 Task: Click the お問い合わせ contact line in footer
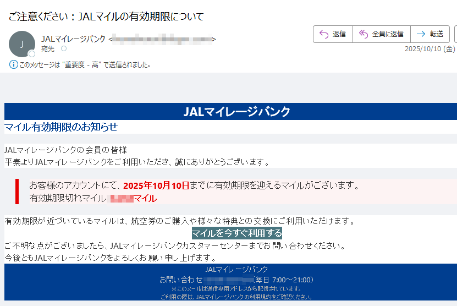click(x=236, y=280)
